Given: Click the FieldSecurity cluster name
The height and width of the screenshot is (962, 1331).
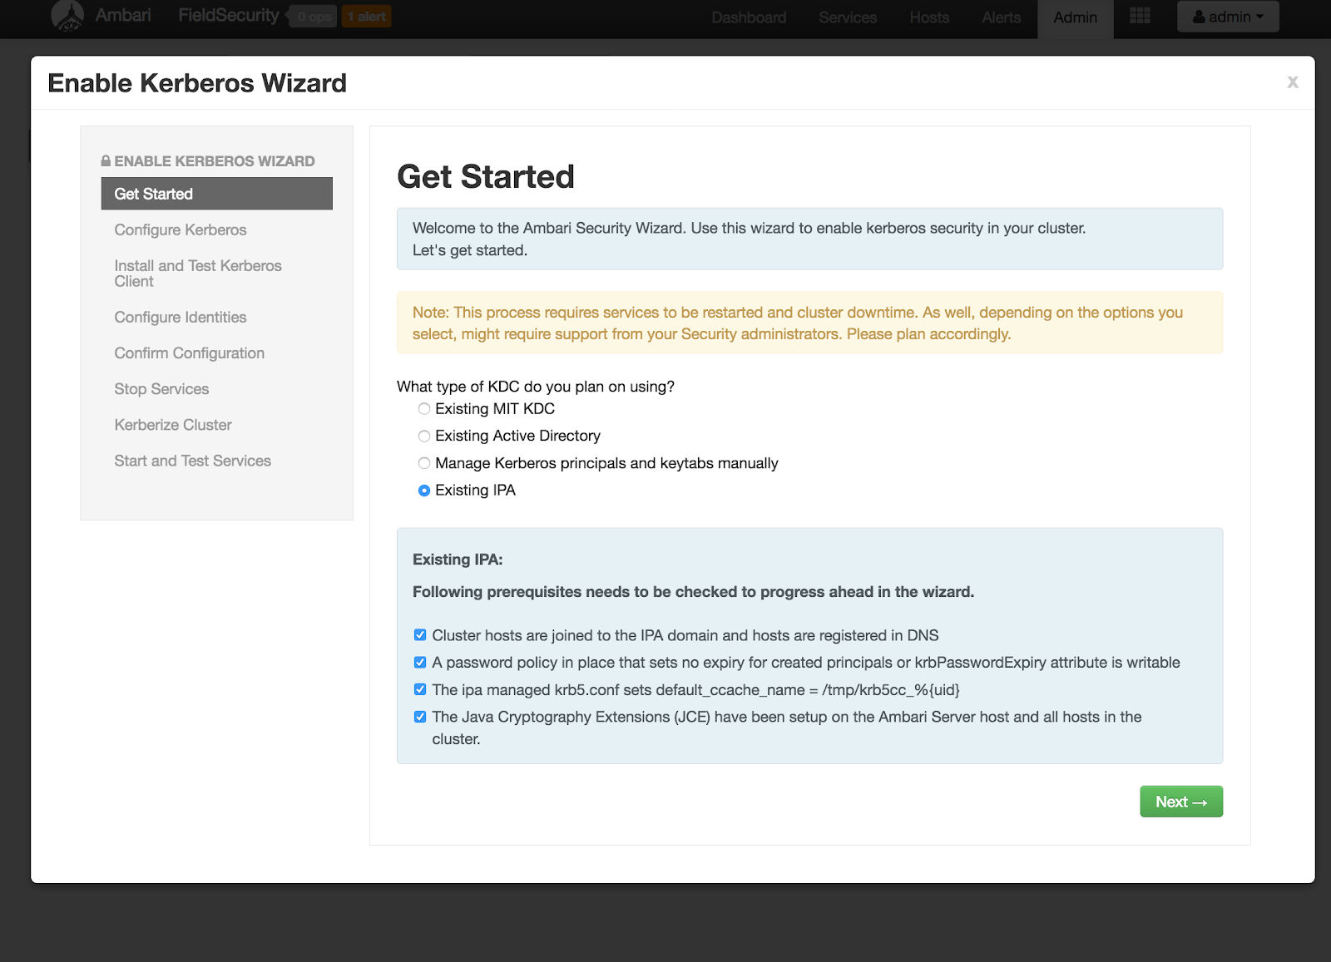Looking at the screenshot, I should [x=229, y=16].
